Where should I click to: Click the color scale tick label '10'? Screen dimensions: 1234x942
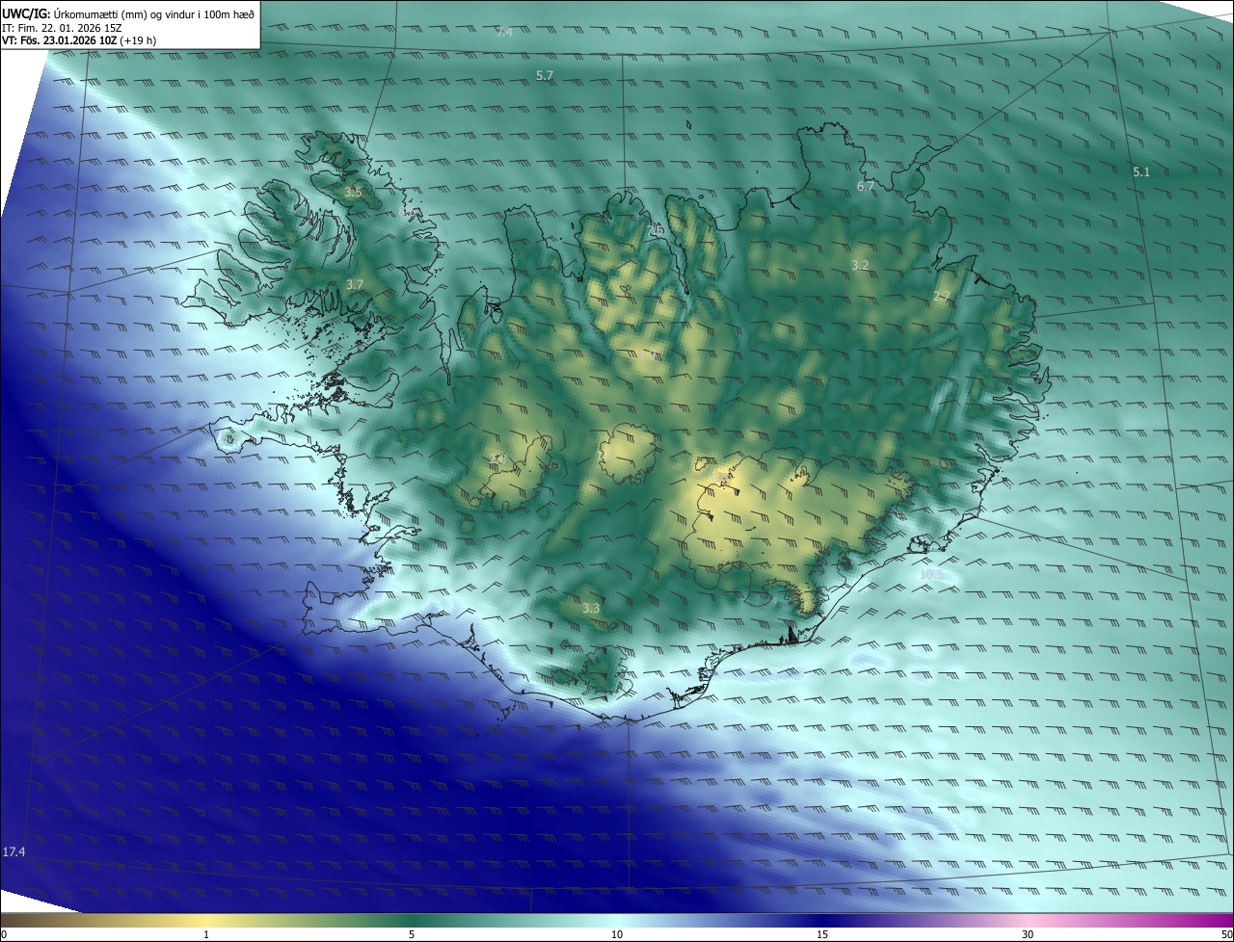click(617, 934)
